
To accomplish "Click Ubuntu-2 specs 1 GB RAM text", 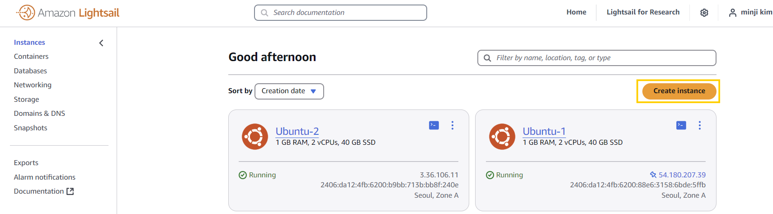I will 325,143.
